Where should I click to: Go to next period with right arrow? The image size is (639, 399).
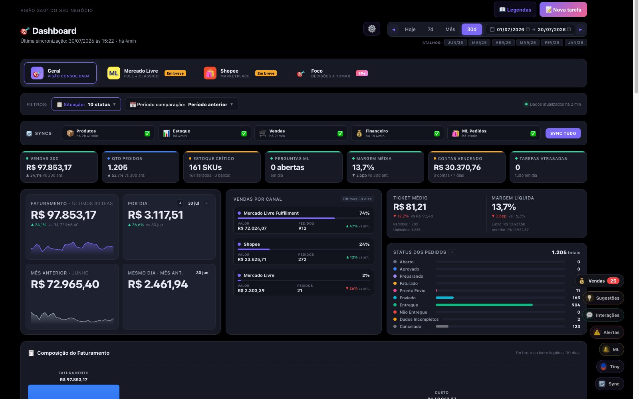[x=580, y=30]
